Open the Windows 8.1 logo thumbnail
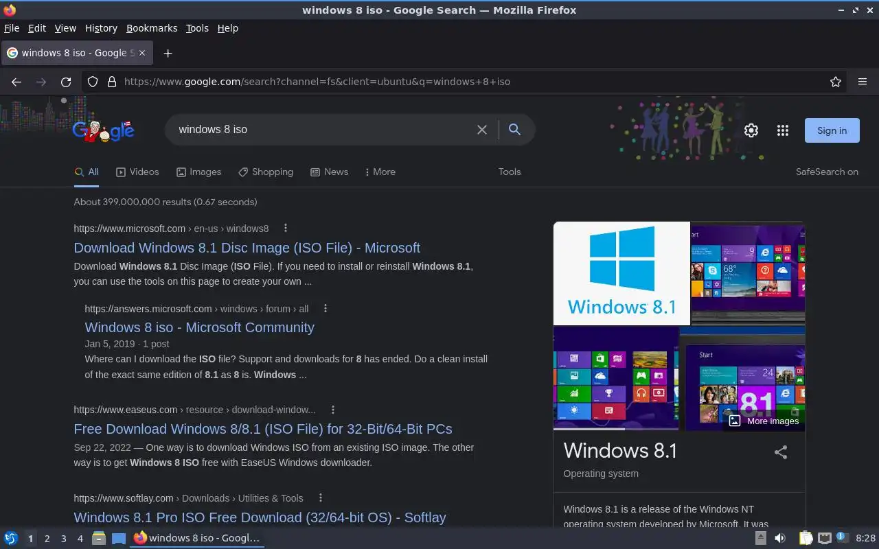Screen dimensions: 879x549 621,273
